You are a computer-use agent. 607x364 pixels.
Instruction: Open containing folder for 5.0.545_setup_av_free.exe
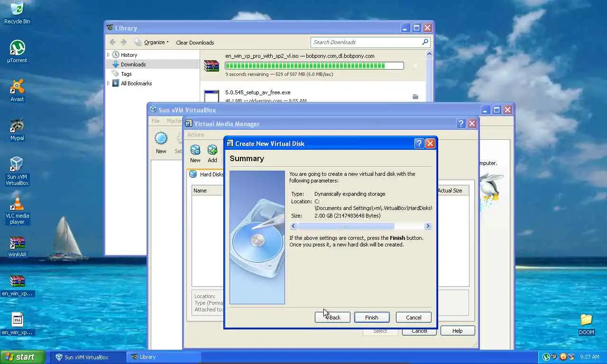[x=415, y=97]
